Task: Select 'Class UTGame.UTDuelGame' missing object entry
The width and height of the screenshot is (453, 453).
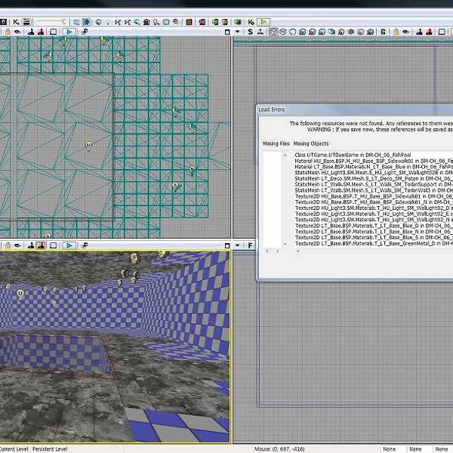Action: [353, 155]
